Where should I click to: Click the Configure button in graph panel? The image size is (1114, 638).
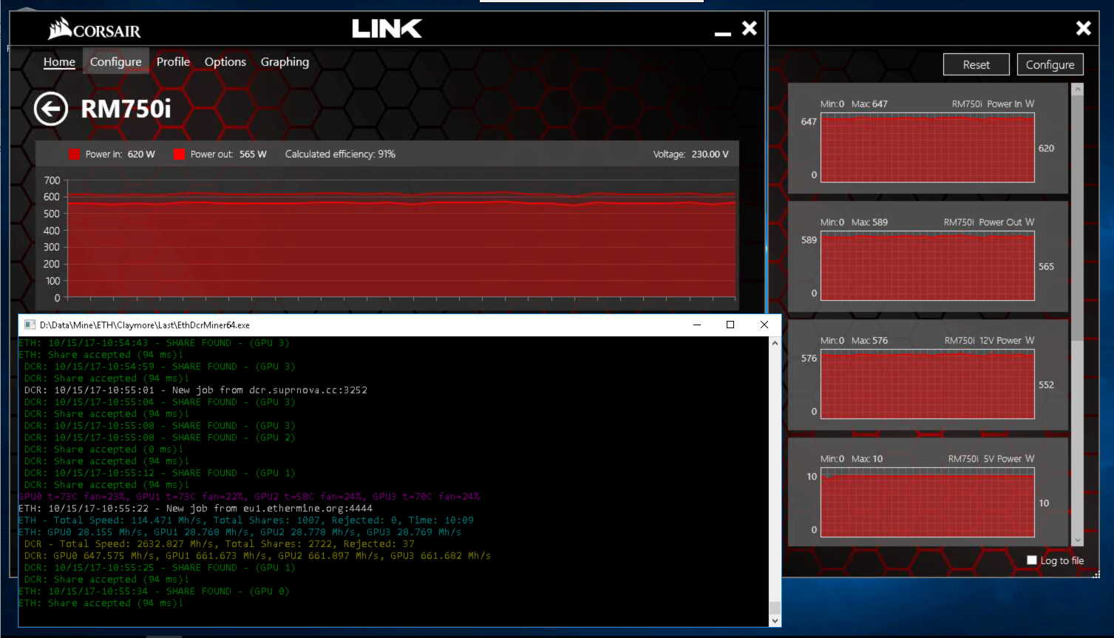1050,64
